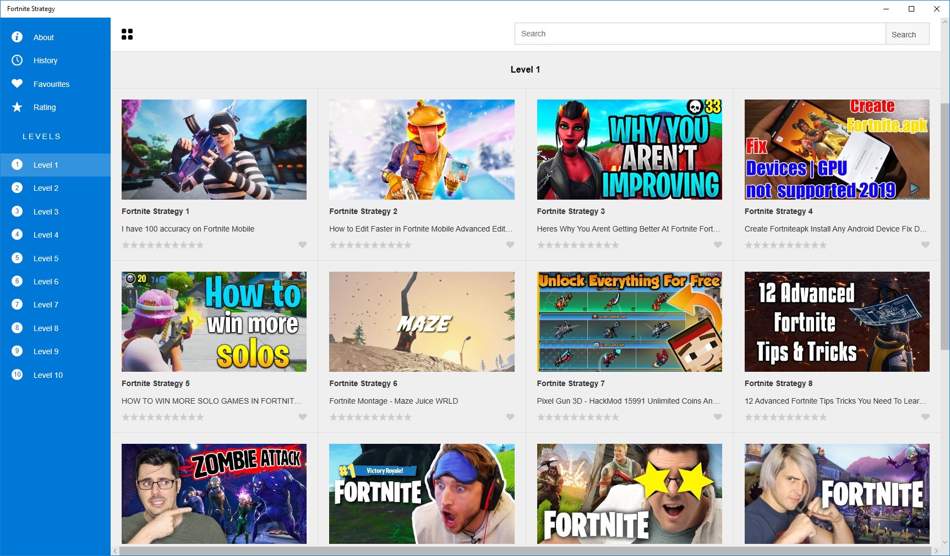This screenshot has width=950, height=556.
Task: Open the Zombie Attack thumbnail
Action: [214, 494]
